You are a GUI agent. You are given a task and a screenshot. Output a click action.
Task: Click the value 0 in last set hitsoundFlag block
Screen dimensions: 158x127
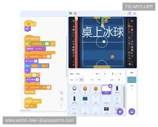(48, 87)
